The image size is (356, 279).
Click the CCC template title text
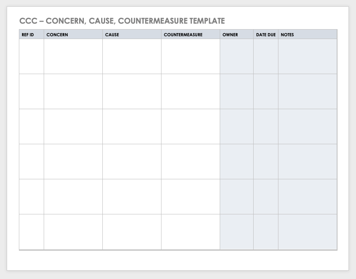[x=122, y=21]
